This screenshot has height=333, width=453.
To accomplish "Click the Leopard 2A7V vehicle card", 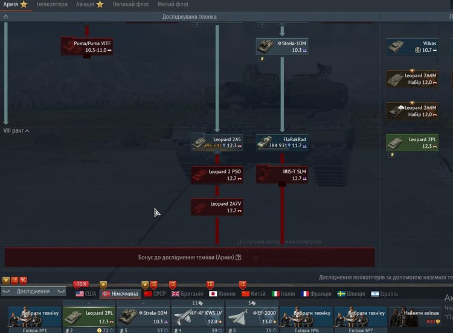I will [216, 207].
